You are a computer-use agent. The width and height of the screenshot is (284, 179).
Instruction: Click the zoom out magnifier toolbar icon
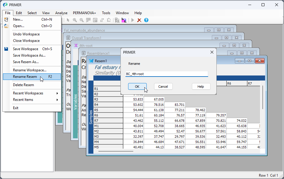click(x=81, y=20)
